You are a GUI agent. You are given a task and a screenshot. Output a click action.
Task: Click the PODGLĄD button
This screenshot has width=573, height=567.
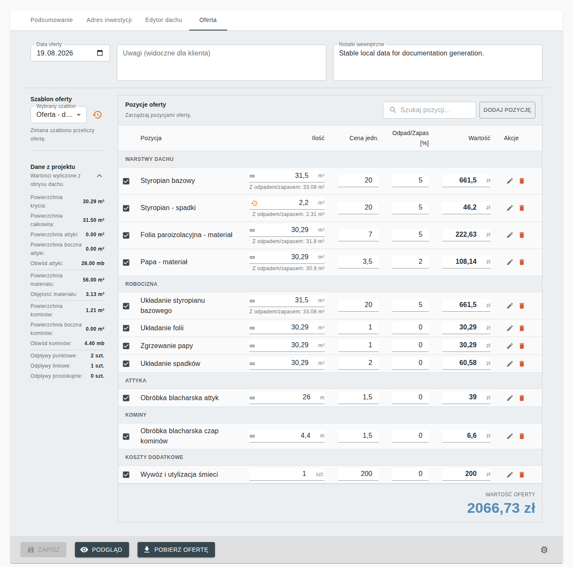point(102,550)
